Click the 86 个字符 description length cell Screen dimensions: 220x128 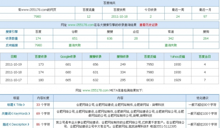tap(43, 124)
